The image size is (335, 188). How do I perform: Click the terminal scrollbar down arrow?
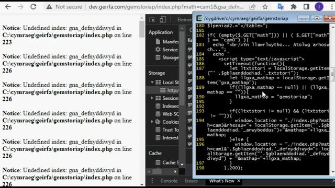coord(333,172)
